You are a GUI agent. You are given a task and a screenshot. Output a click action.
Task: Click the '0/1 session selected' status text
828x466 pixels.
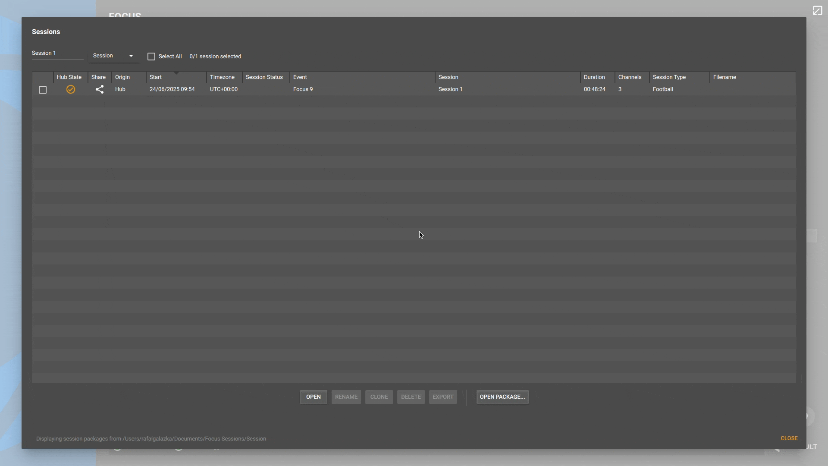point(215,57)
